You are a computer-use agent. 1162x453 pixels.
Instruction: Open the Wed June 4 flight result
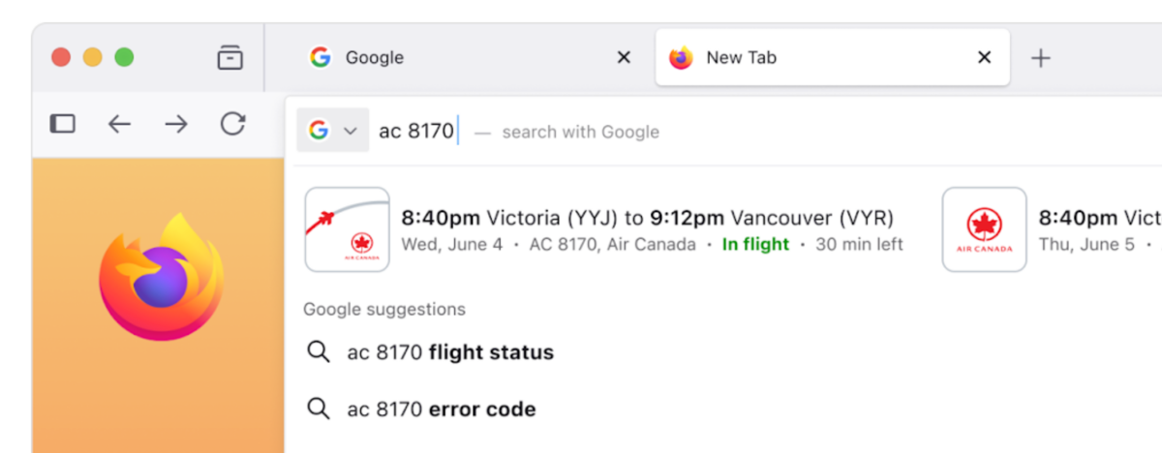click(x=647, y=230)
